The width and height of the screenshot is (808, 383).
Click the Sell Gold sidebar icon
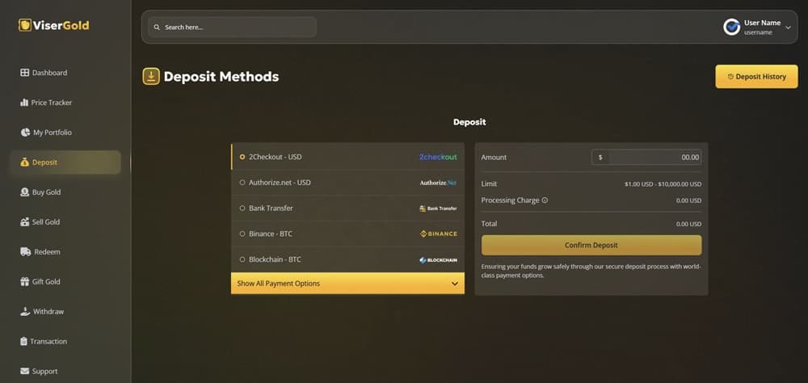pos(25,222)
